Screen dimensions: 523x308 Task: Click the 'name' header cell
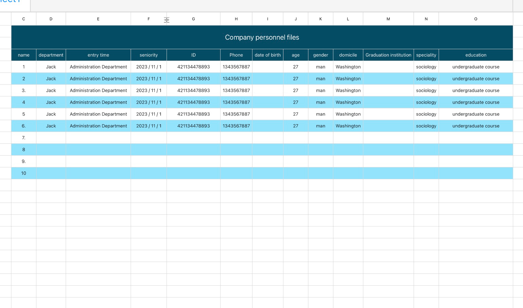click(x=24, y=55)
